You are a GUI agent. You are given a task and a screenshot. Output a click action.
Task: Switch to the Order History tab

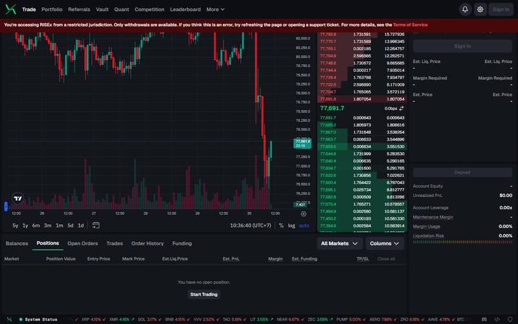(148, 244)
